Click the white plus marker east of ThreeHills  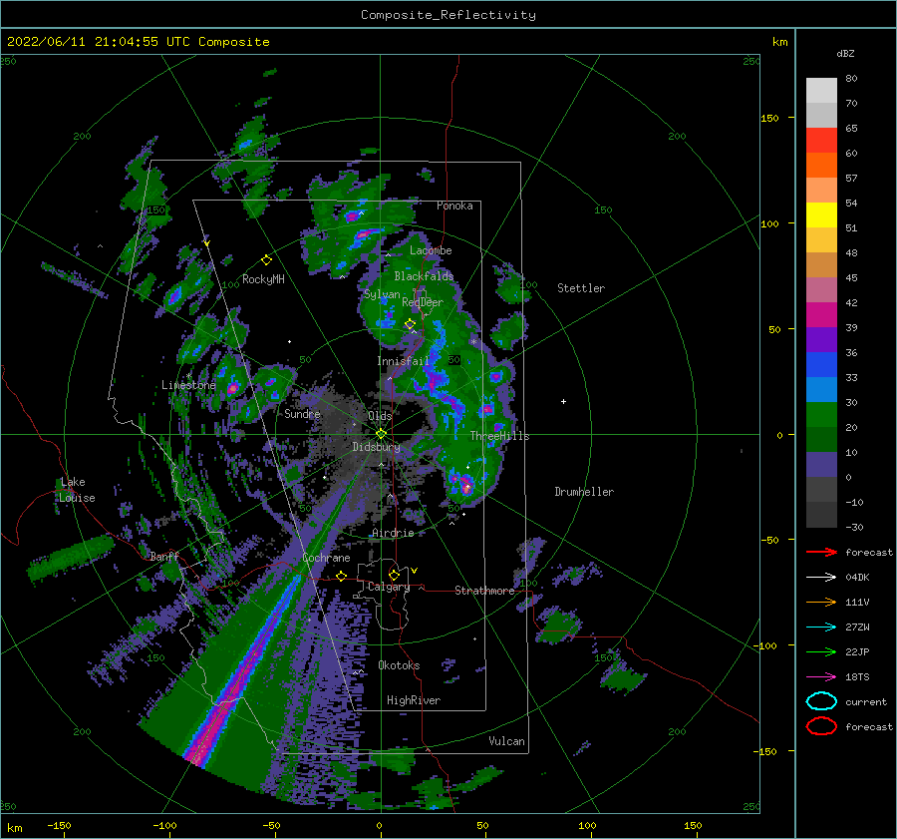pos(563,401)
